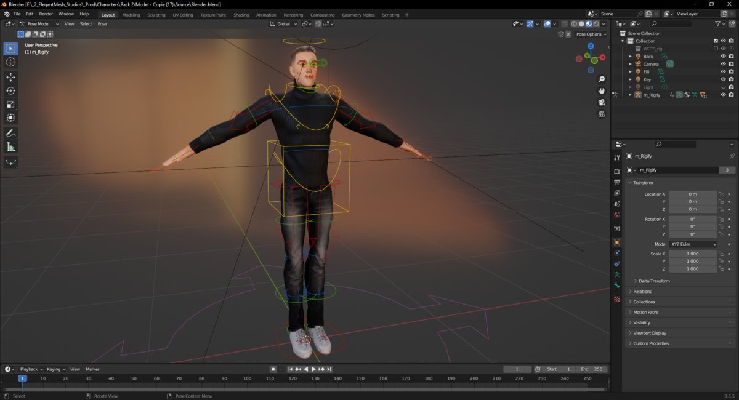Viewport: 739px width, 400px height.
Task: Expand the Motion Paths panel
Action: 645,313
